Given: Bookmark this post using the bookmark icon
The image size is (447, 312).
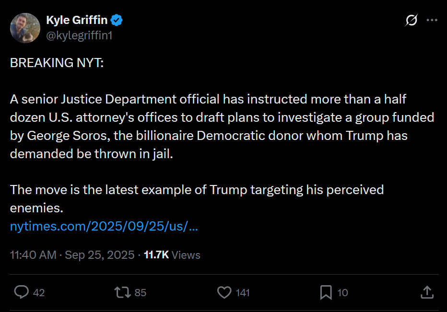Looking at the screenshot, I should click(x=326, y=292).
